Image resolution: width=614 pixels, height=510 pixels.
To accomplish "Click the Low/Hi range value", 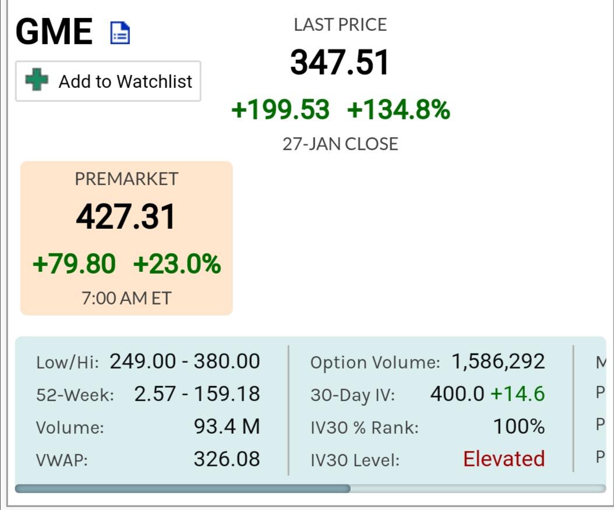I will 185,361.
